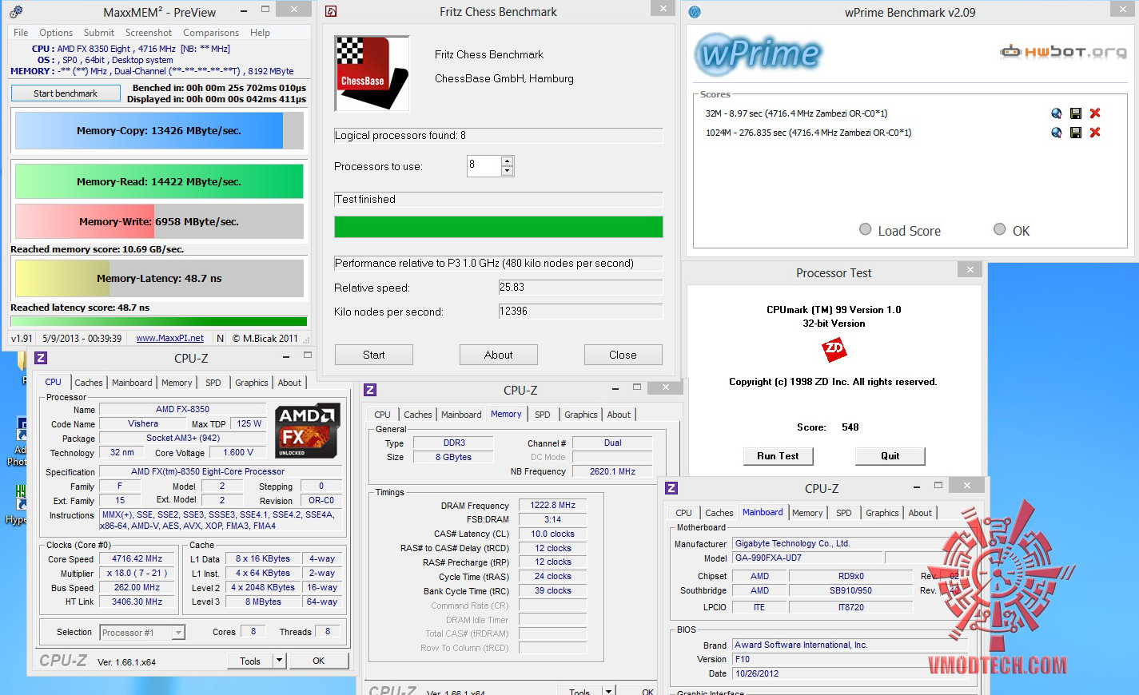Click the Kilo nodes per second field

click(x=581, y=312)
